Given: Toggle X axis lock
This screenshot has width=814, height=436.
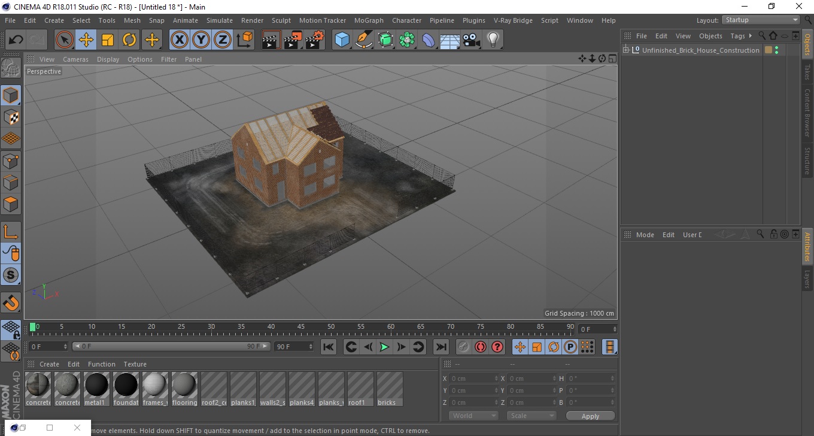Looking at the screenshot, I should [179, 40].
